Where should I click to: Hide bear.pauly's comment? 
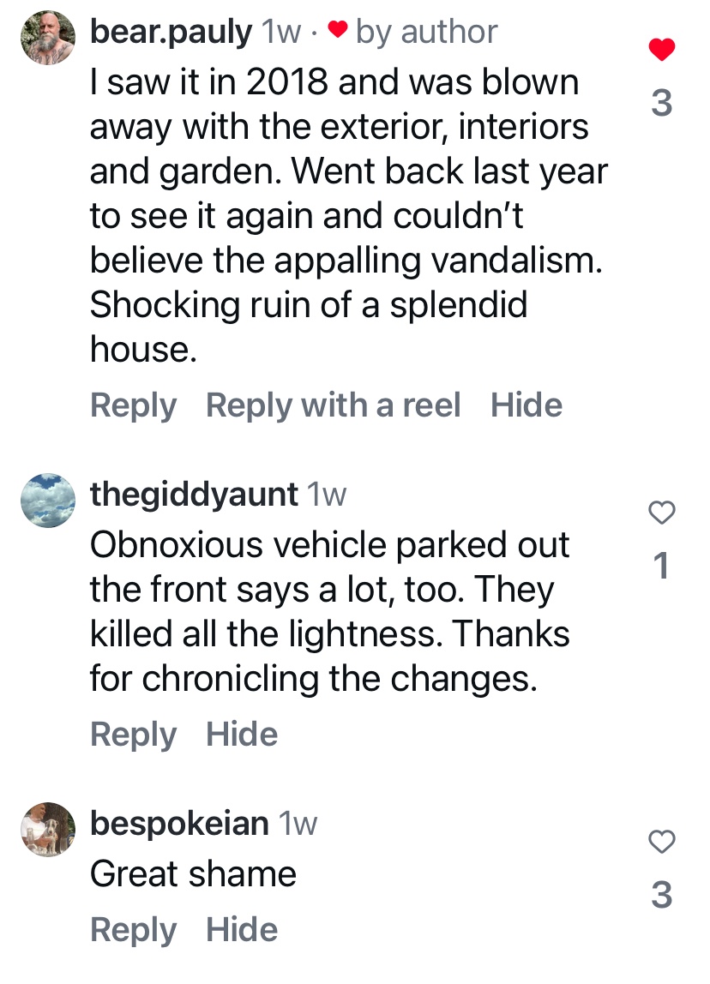tap(526, 405)
